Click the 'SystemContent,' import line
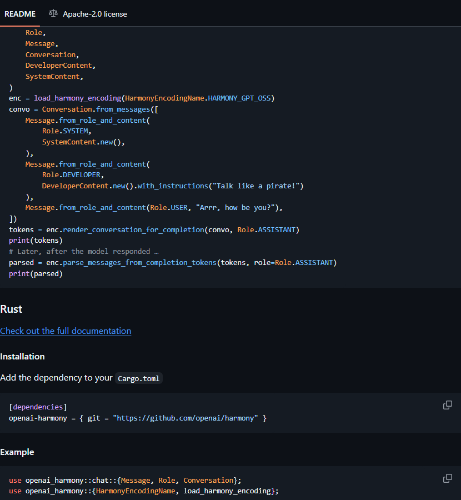This screenshot has width=461, height=500. [x=54, y=77]
